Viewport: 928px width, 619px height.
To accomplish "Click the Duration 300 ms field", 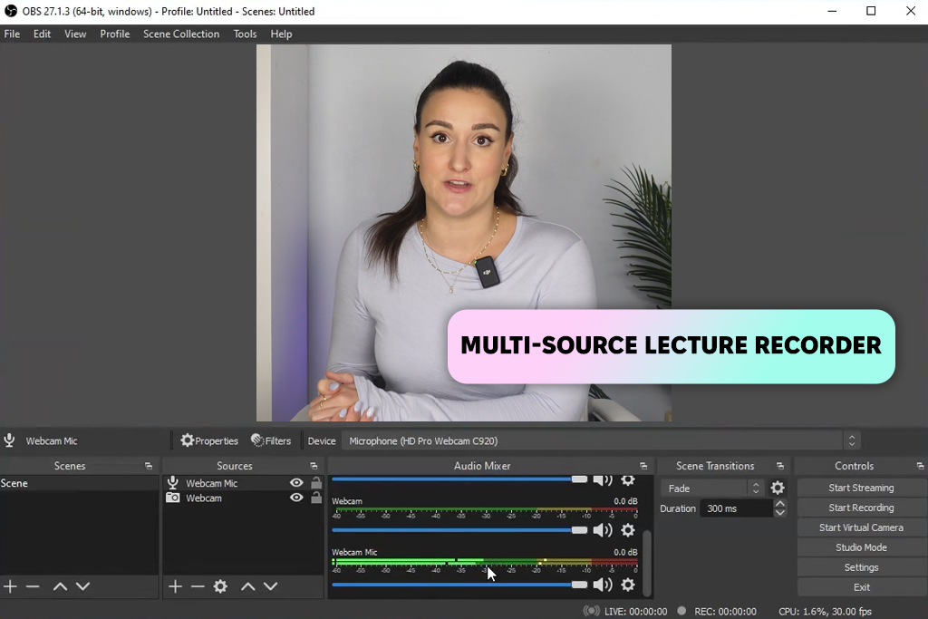I will 736,508.
